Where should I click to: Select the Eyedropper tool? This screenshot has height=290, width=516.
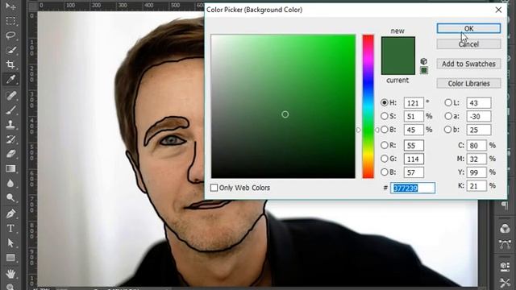click(x=10, y=79)
